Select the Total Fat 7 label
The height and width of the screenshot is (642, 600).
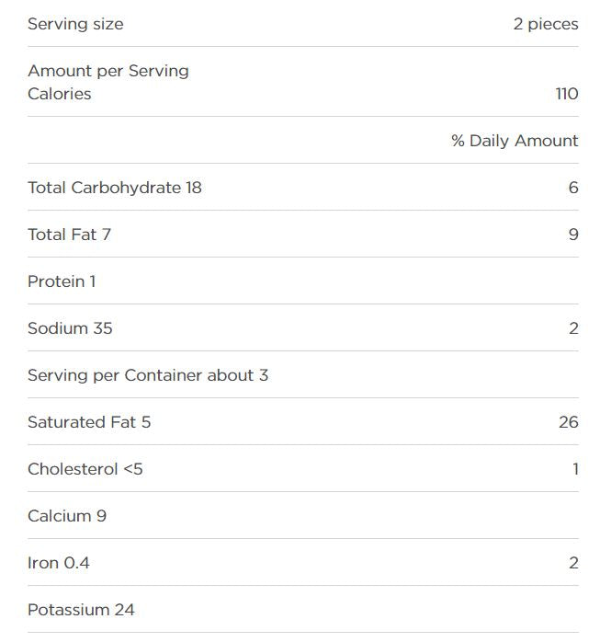[x=70, y=235]
